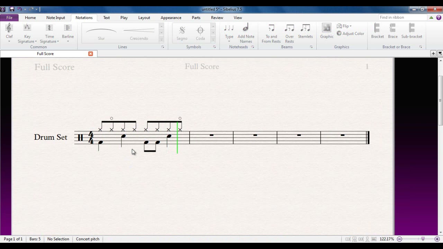Click 'No Selection' in status bar

(58, 239)
